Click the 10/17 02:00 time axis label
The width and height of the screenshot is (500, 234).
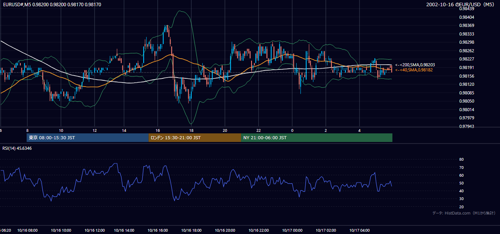326,230
